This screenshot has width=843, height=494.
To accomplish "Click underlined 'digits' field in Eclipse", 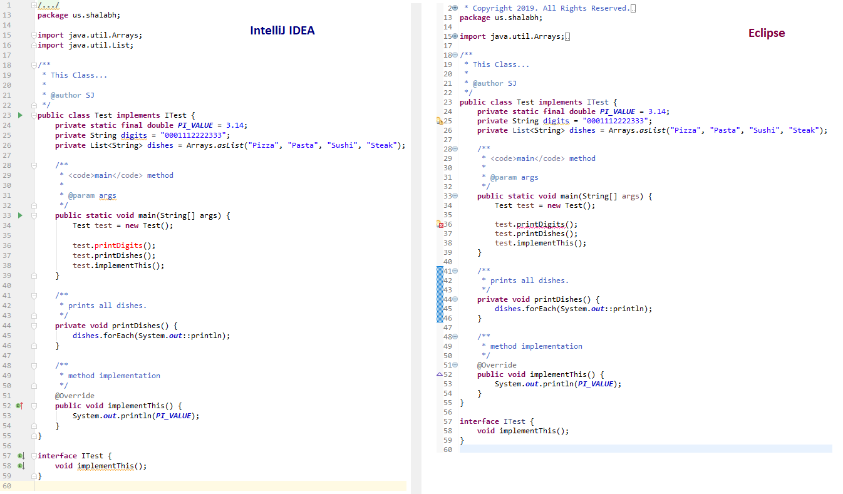I will [x=556, y=121].
